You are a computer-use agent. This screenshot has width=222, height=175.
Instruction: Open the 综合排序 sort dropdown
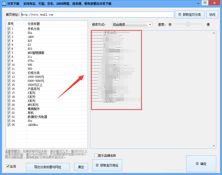pyautogui.click(x=132, y=24)
